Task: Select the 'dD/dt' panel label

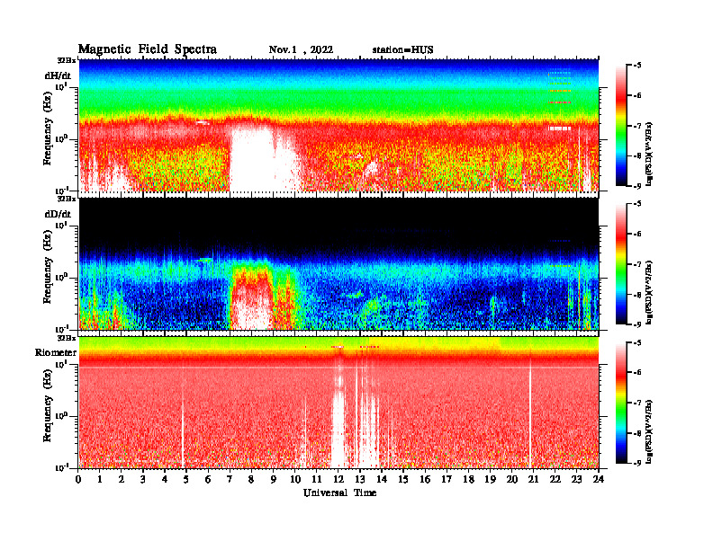Action: [x=58, y=214]
